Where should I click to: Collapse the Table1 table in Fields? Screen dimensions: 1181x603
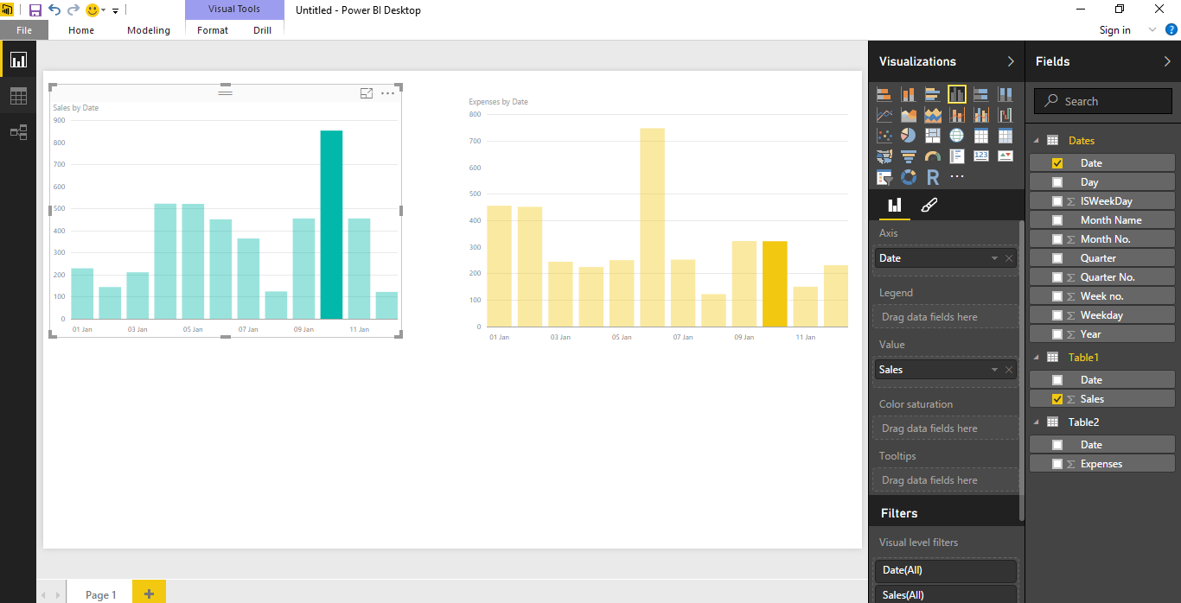coord(1037,358)
